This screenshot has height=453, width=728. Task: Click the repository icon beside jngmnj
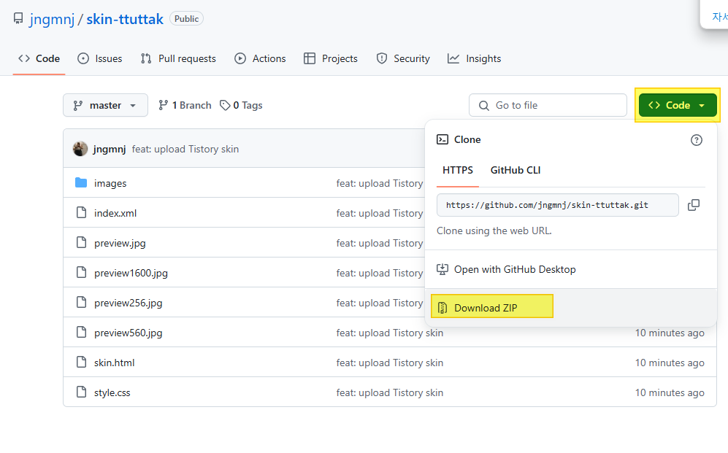[18, 18]
